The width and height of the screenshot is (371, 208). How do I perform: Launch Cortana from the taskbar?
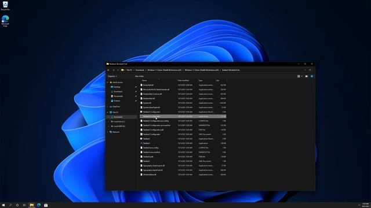pos(17,205)
